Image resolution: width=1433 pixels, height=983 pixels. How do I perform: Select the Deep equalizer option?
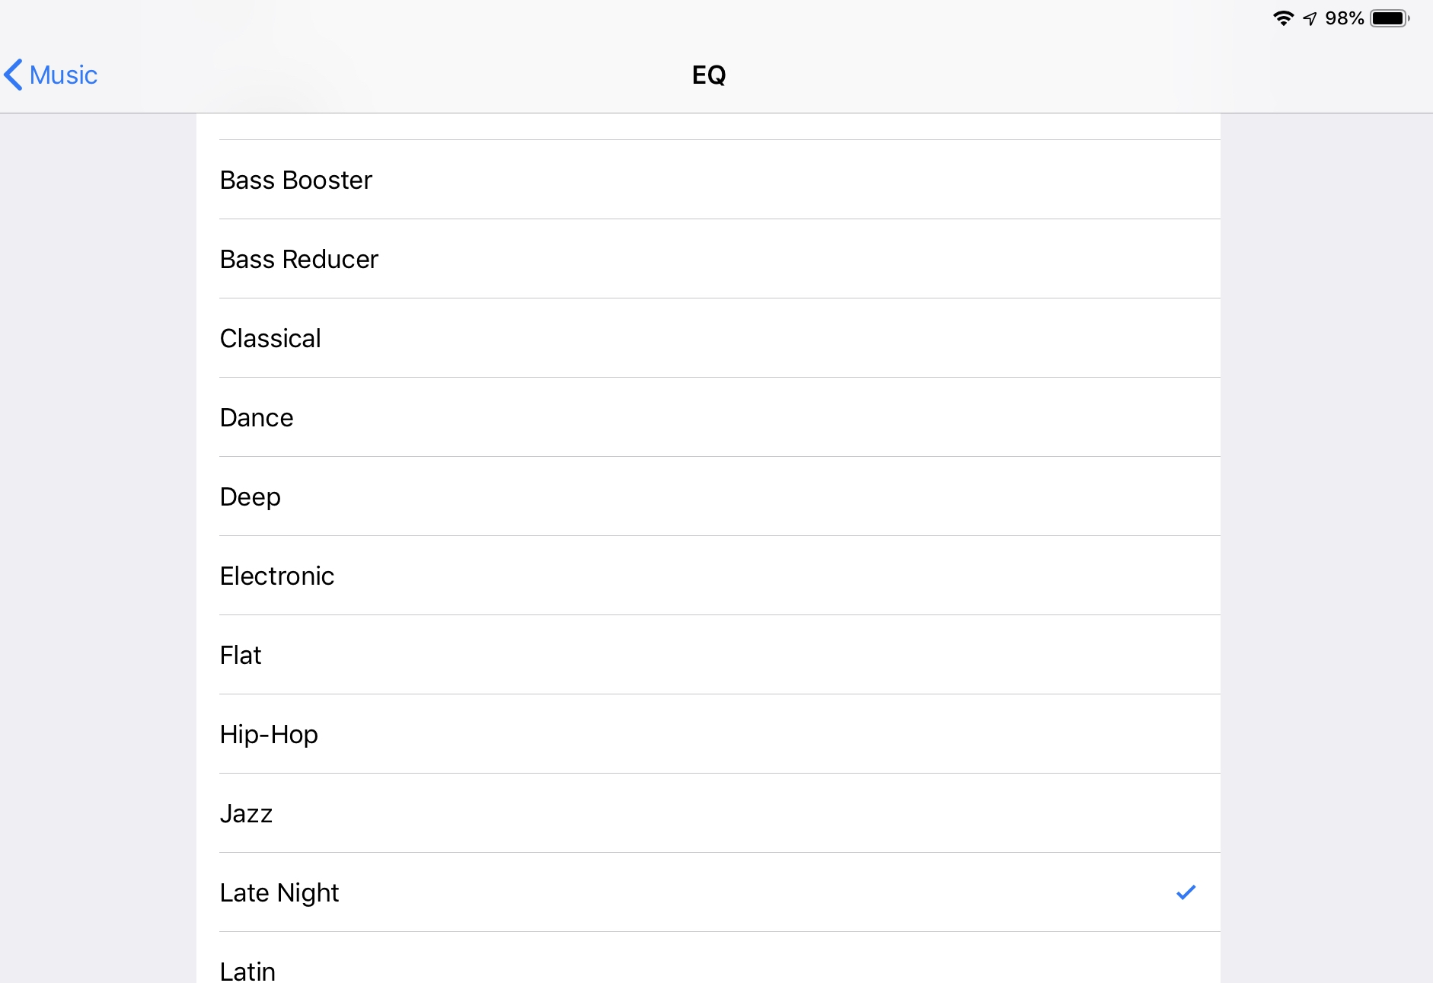[250, 496]
